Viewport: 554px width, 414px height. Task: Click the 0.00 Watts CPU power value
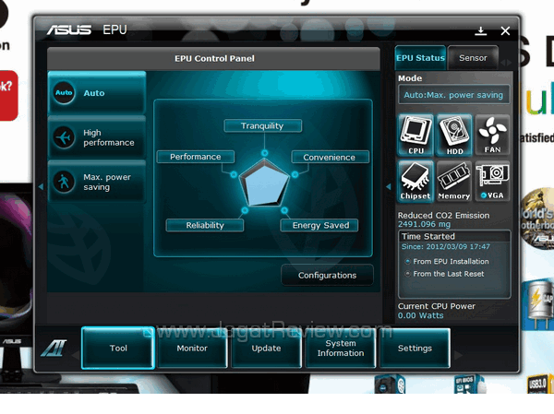point(420,315)
